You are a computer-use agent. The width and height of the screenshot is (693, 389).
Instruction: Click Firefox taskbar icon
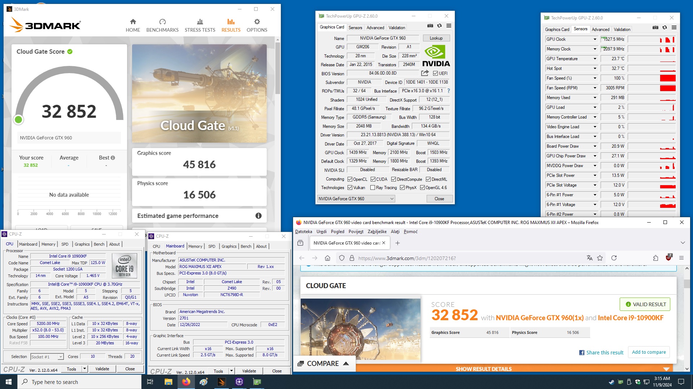(x=186, y=382)
